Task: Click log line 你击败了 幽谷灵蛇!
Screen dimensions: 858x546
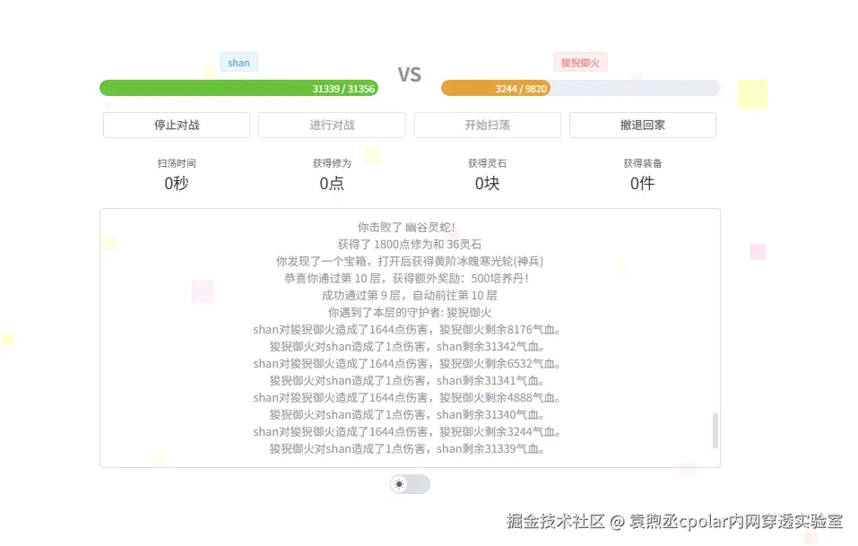Action: point(406,227)
